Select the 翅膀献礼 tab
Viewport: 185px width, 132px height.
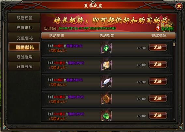coord(24,47)
